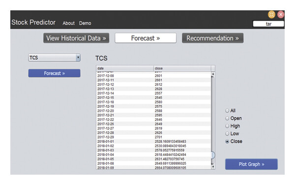
Task: Select the 2017-12-08 date cell
Action: coord(125,76)
